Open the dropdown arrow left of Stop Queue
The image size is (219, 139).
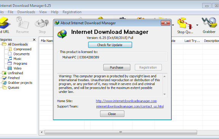pyautogui.click(x=173, y=25)
